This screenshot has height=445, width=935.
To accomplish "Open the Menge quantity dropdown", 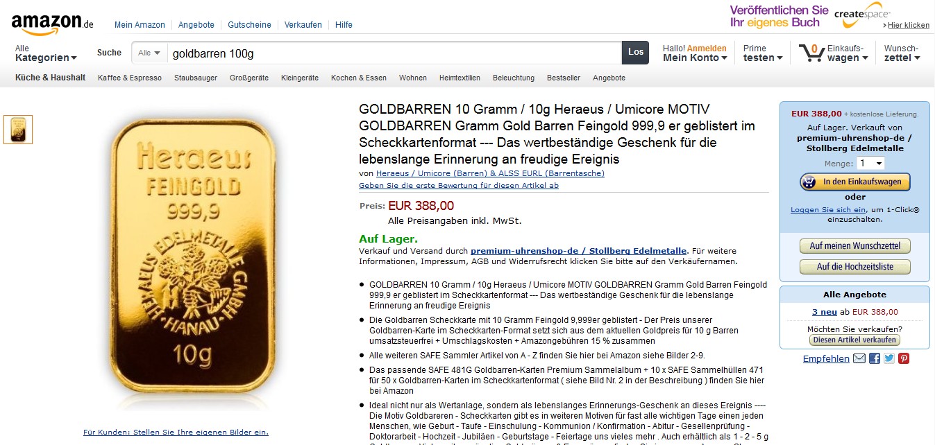I will tap(870, 164).
